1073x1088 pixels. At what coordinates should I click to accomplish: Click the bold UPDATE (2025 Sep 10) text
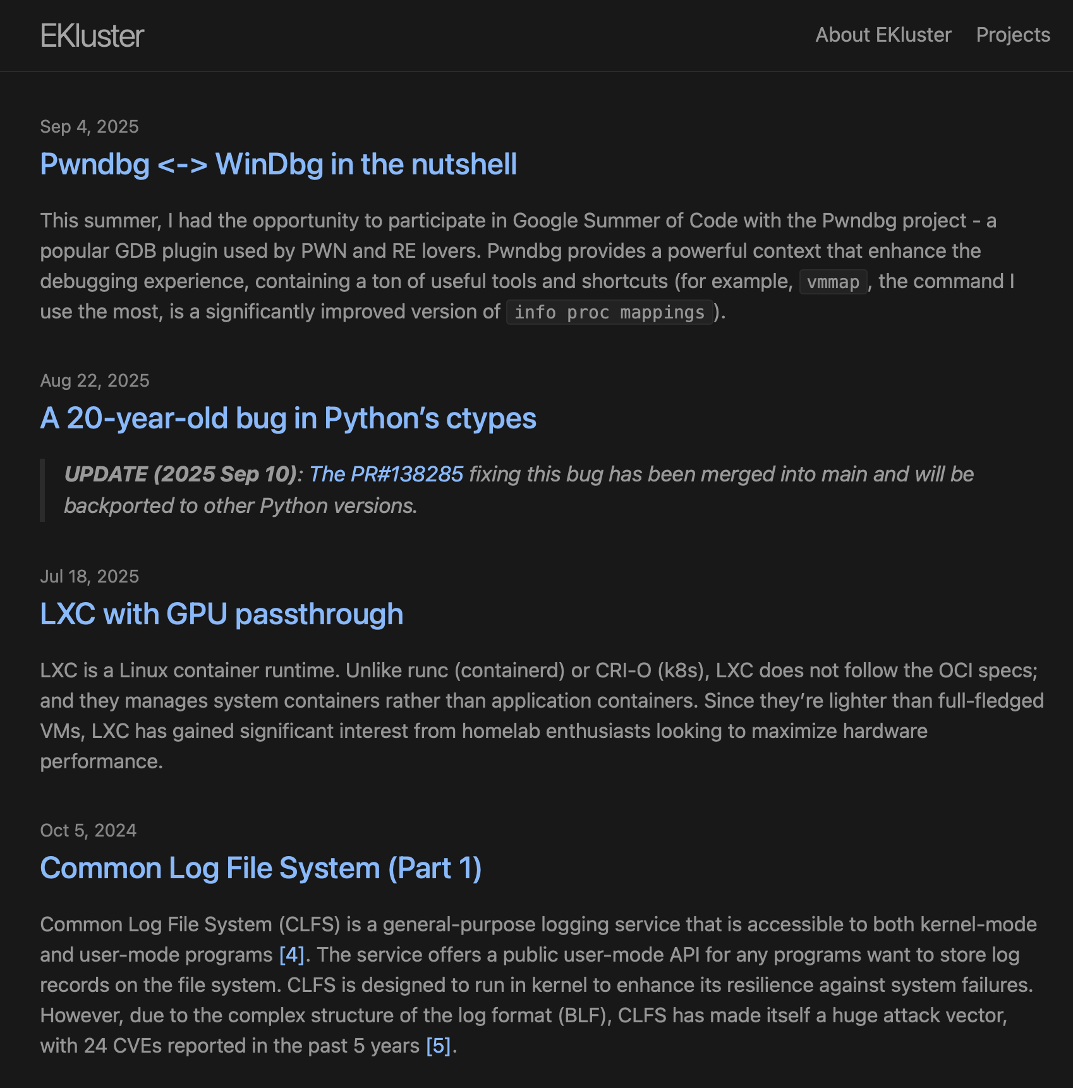tap(180, 474)
